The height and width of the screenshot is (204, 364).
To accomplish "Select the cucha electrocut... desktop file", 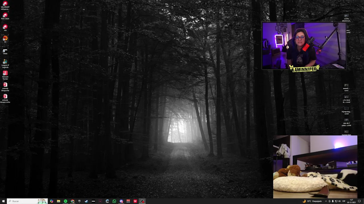I will 346,18.
